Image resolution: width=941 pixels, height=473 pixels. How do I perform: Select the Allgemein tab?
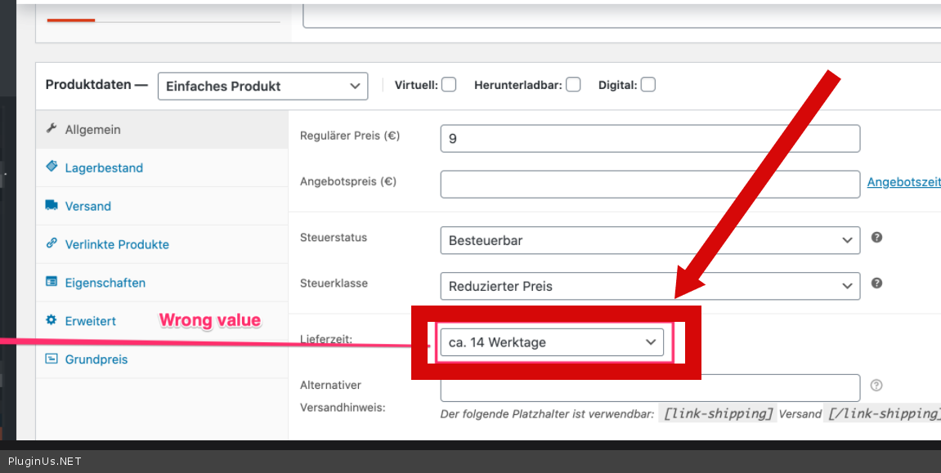(162, 130)
